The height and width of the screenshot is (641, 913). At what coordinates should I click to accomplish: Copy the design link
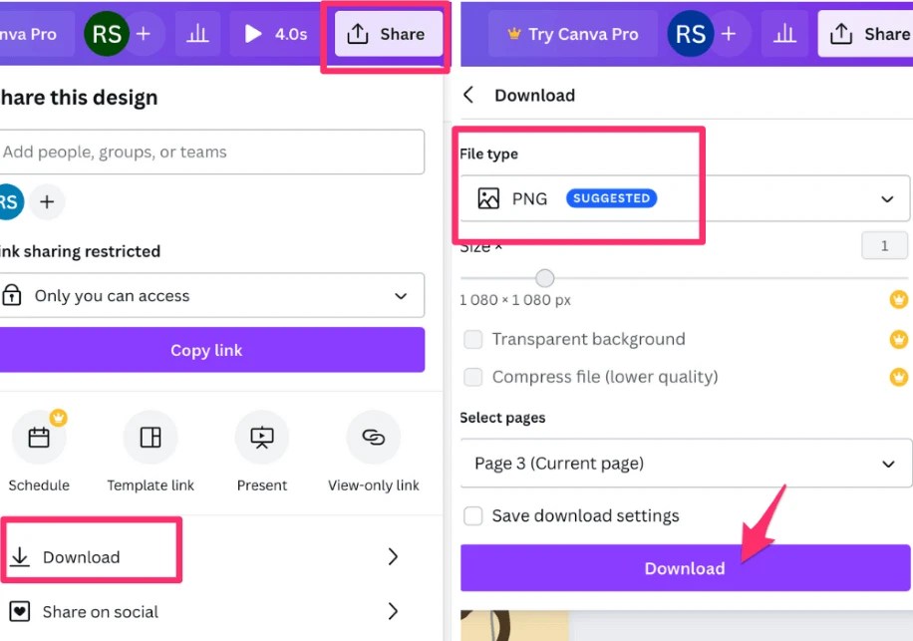[206, 350]
